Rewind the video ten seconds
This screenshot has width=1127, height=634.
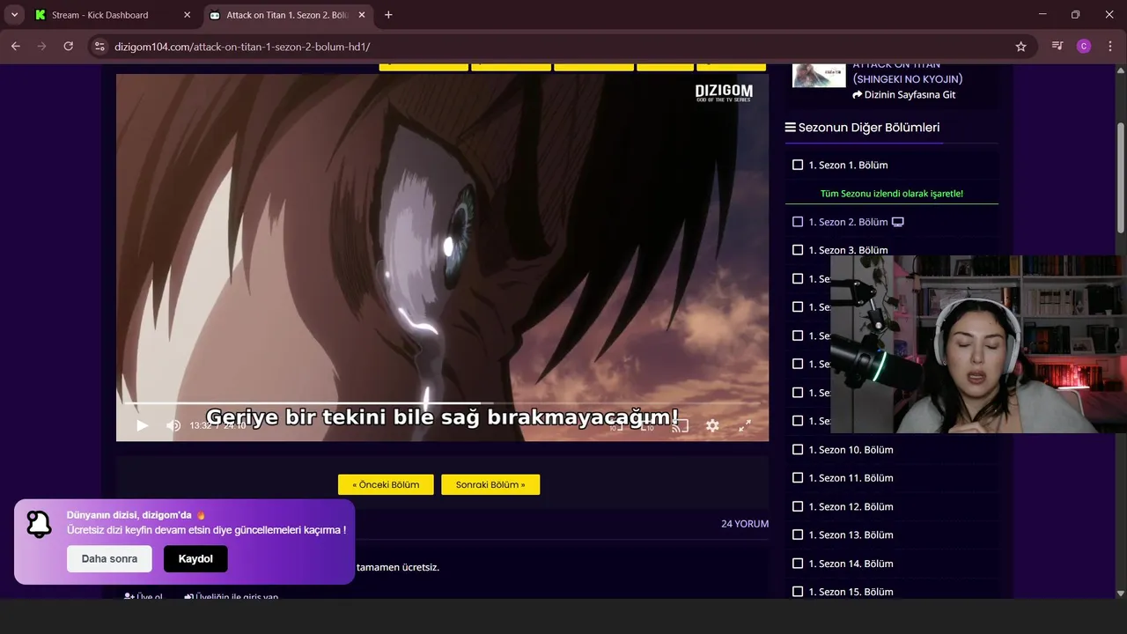click(x=616, y=425)
